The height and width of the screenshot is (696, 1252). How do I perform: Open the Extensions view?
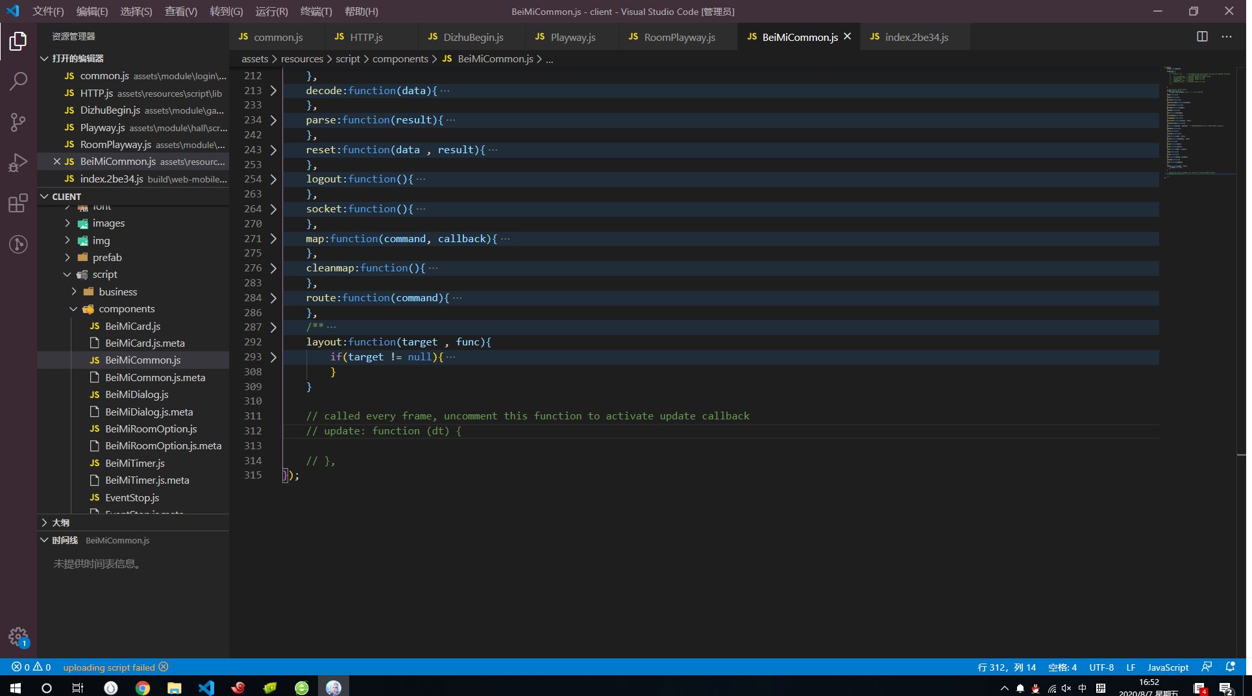click(18, 203)
